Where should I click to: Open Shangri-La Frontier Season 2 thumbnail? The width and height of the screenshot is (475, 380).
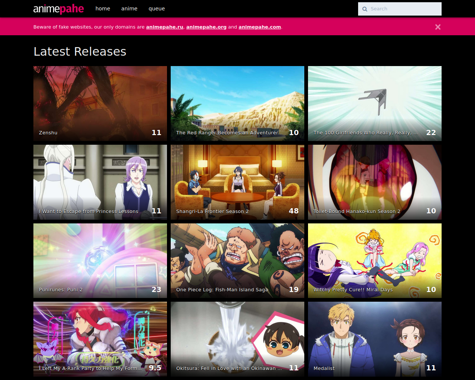point(237,182)
